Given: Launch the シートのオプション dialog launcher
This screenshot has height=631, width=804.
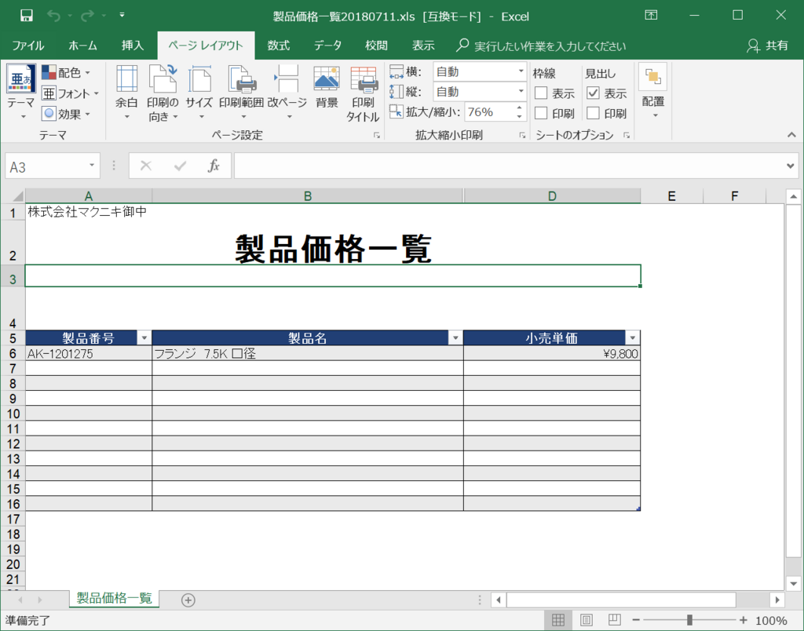Looking at the screenshot, I should point(627,135).
